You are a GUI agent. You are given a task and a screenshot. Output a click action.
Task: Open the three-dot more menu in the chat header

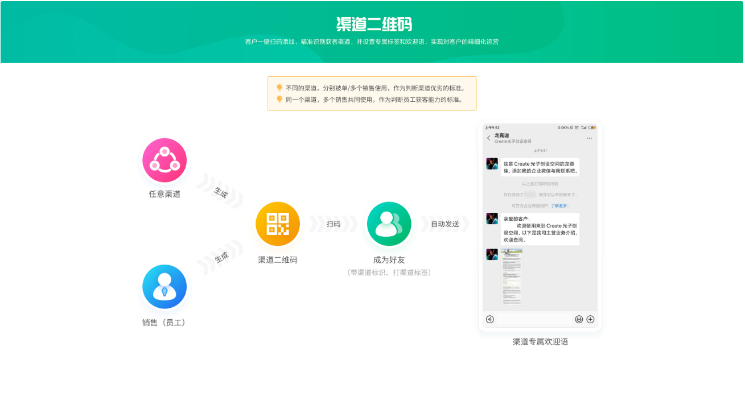point(589,138)
